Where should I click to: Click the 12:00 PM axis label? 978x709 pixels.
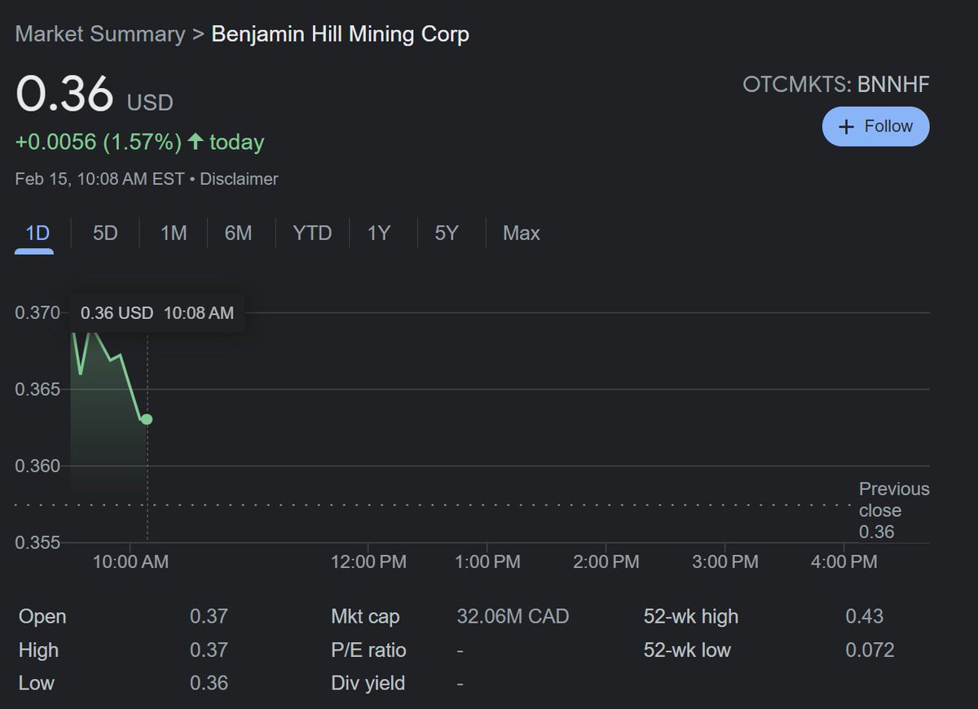368,562
